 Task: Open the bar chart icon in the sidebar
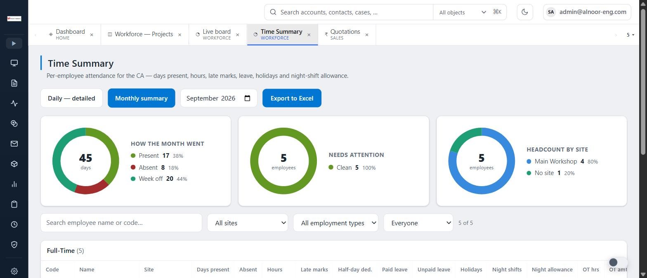pos(14,184)
